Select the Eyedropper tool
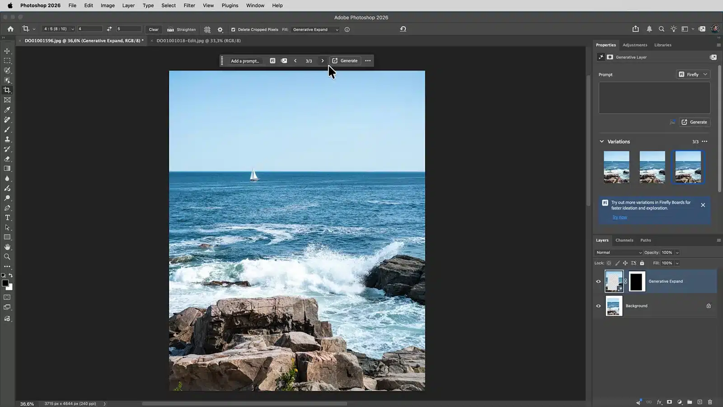Viewport: 723px width, 407px height. (x=7, y=110)
